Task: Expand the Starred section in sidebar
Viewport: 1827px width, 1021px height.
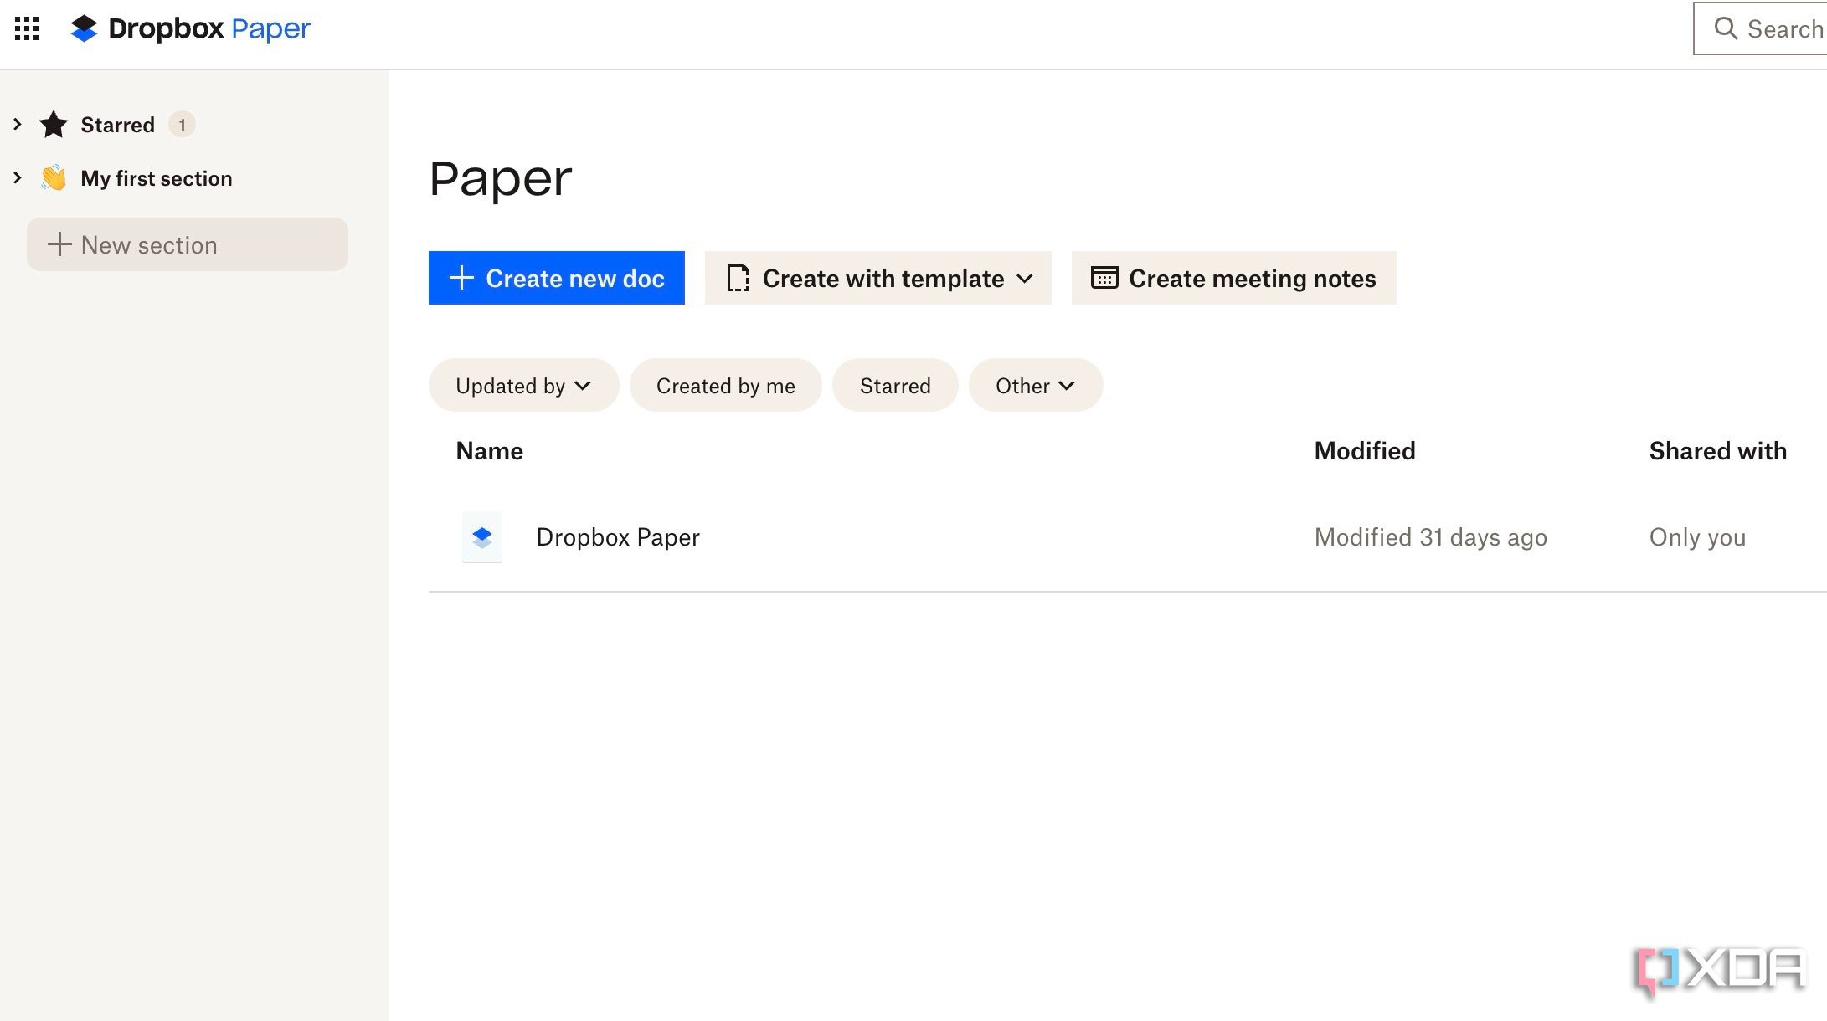Action: point(18,123)
